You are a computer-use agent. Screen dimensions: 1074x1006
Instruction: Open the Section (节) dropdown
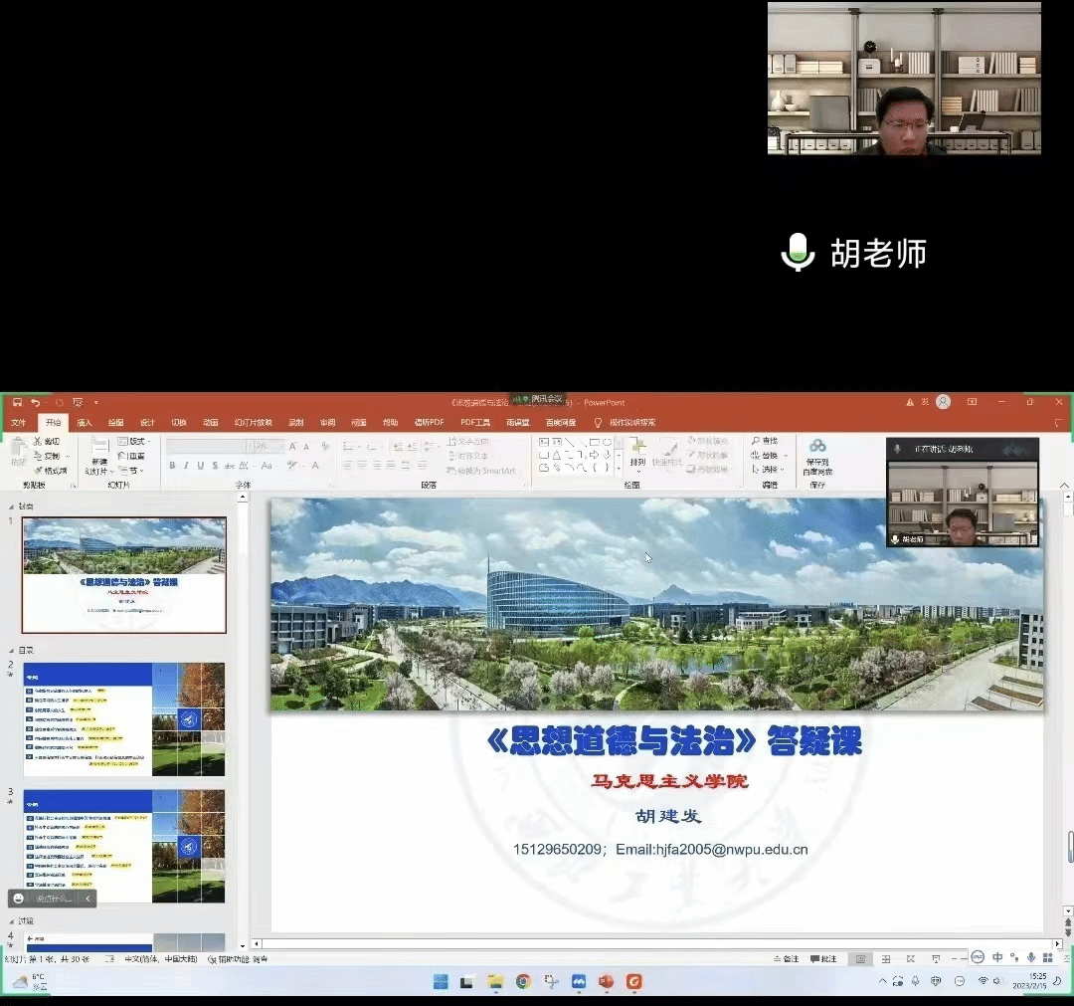[x=130, y=471]
